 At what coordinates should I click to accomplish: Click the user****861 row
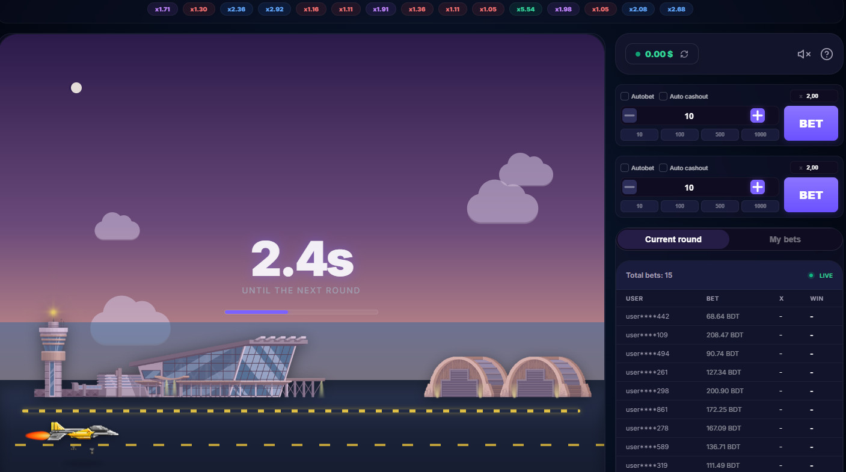point(729,409)
